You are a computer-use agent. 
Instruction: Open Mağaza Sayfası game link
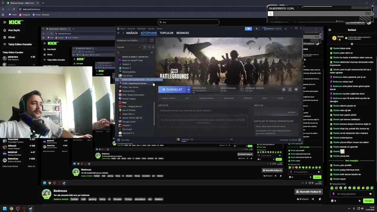tap(168, 98)
